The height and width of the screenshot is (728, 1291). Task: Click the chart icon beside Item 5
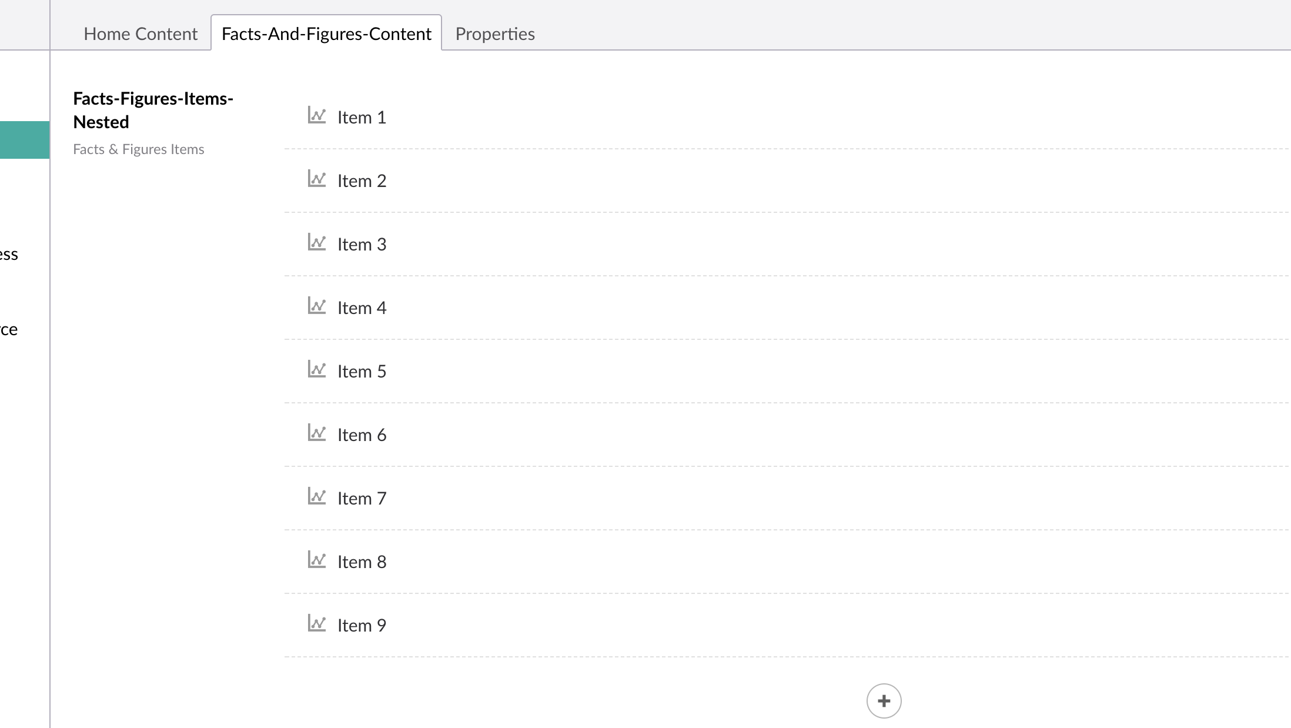click(x=317, y=369)
